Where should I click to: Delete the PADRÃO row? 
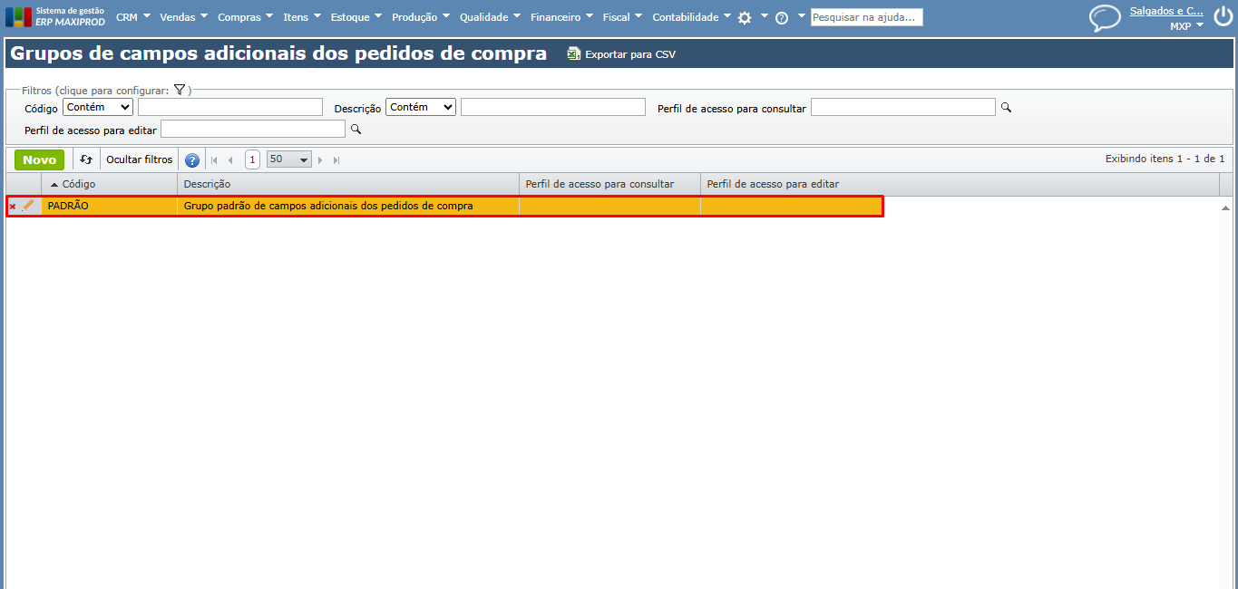coord(13,207)
